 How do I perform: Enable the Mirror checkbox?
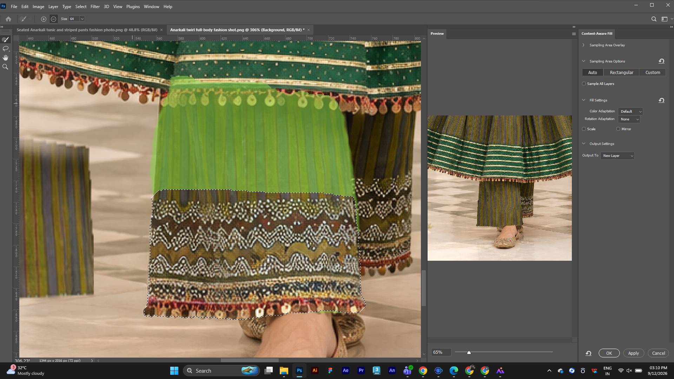(618, 129)
